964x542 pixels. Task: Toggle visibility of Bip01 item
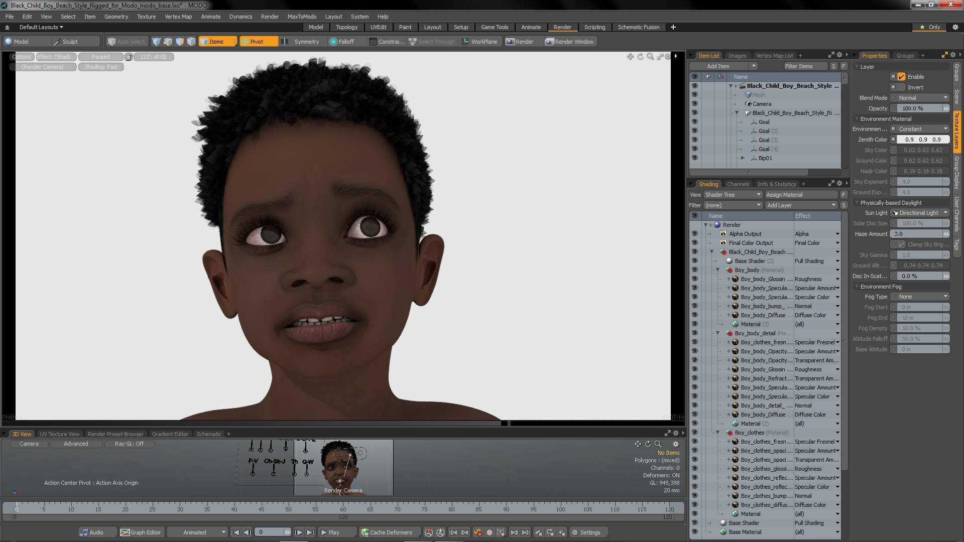pyautogui.click(x=694, y=158)
